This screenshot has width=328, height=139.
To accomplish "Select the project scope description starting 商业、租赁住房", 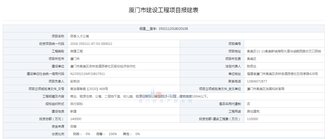I will [140, 96].
